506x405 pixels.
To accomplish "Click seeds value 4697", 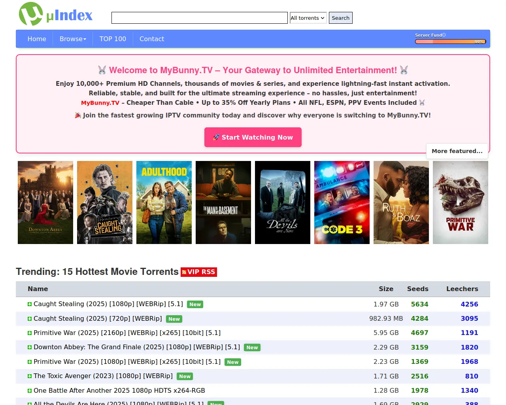I will [x=419, y=333].
